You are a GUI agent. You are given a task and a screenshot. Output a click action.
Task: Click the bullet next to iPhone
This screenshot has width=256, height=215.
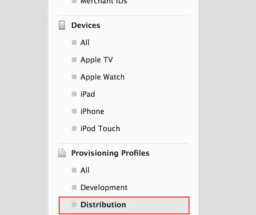point(74,111)
